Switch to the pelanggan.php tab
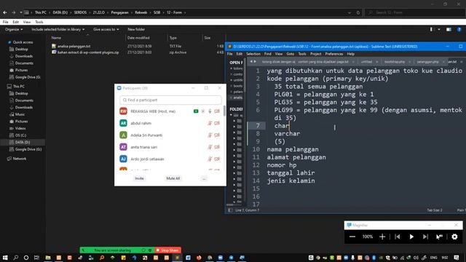This screenshot has height=262, width=466. [427, 62]
